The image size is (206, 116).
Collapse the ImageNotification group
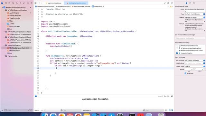click(4, 45)
